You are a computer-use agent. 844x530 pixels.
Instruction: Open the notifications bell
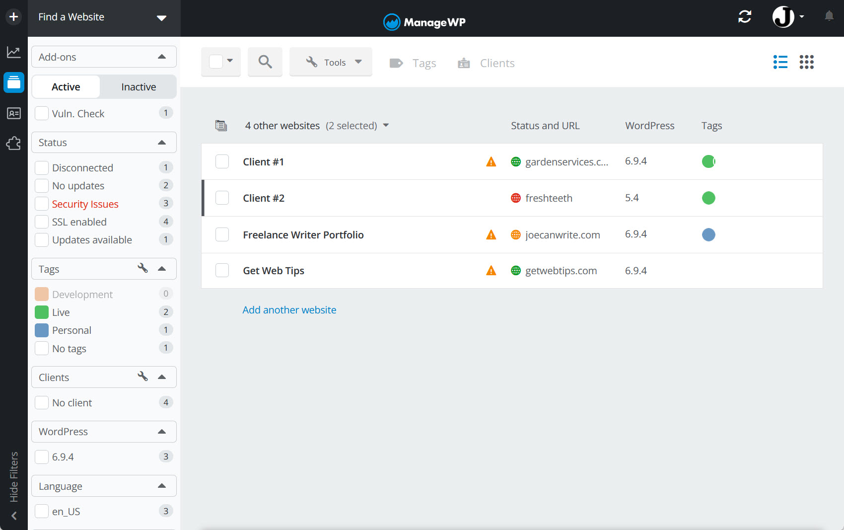click(x=829, y=16)
